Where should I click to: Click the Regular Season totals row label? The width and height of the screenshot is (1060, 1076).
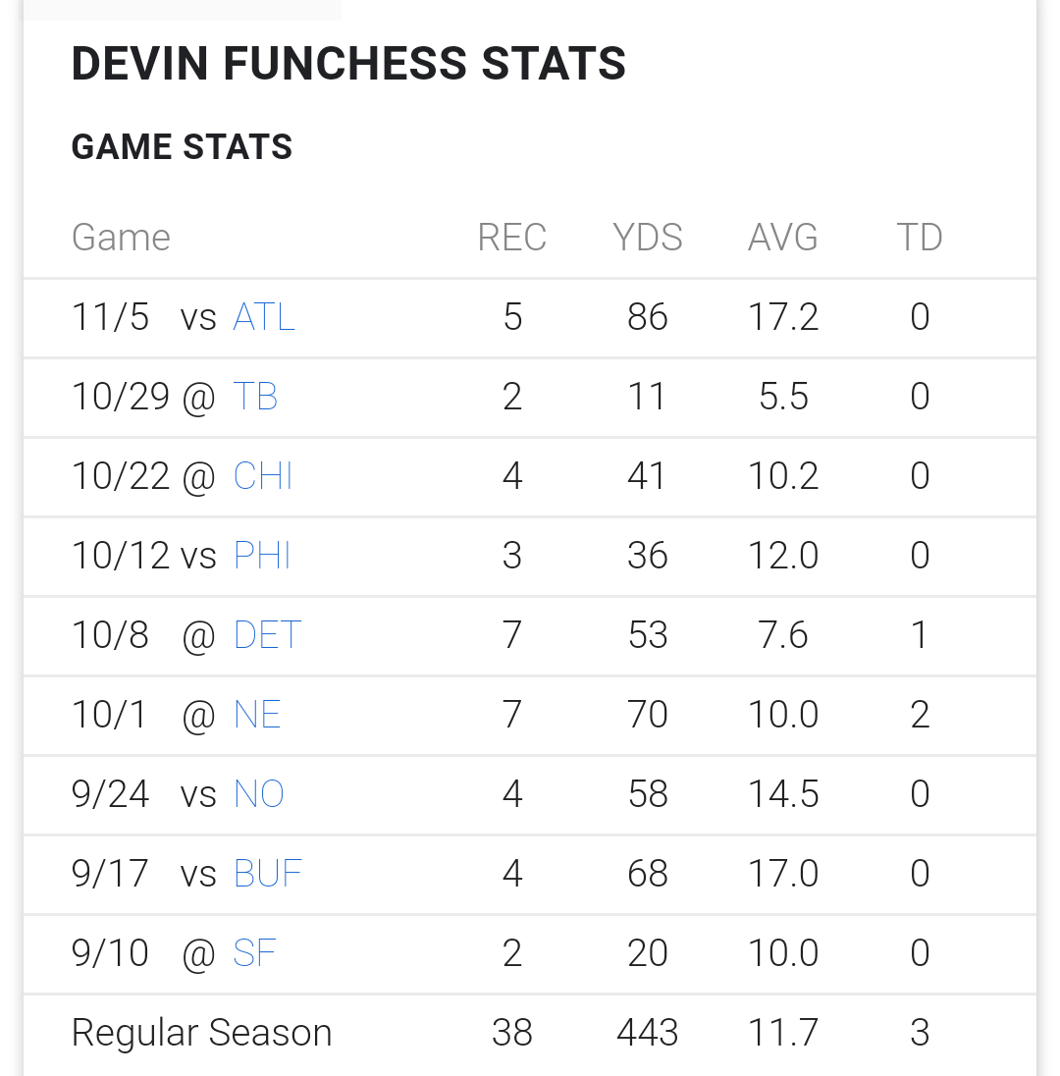[202, 1033]
